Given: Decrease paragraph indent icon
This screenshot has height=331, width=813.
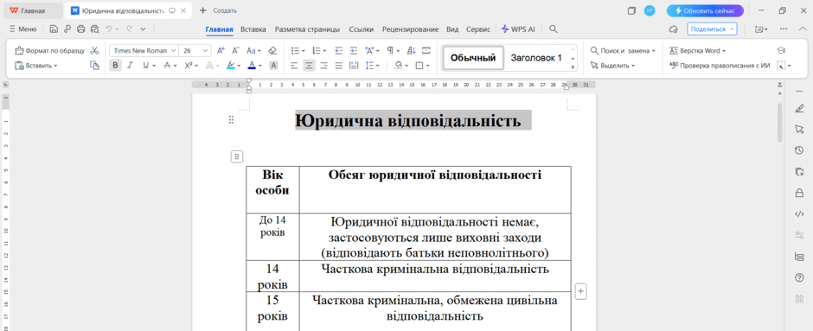Looking at the screenshot, I should [x=339, y=51].
